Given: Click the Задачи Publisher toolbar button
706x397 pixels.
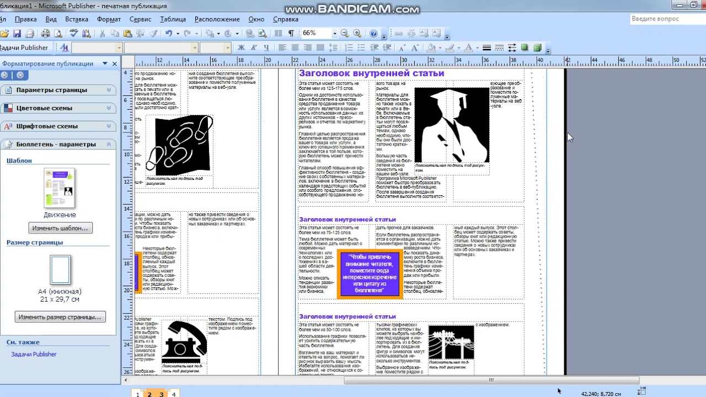Looking at the screenshot, I should 24,48.
